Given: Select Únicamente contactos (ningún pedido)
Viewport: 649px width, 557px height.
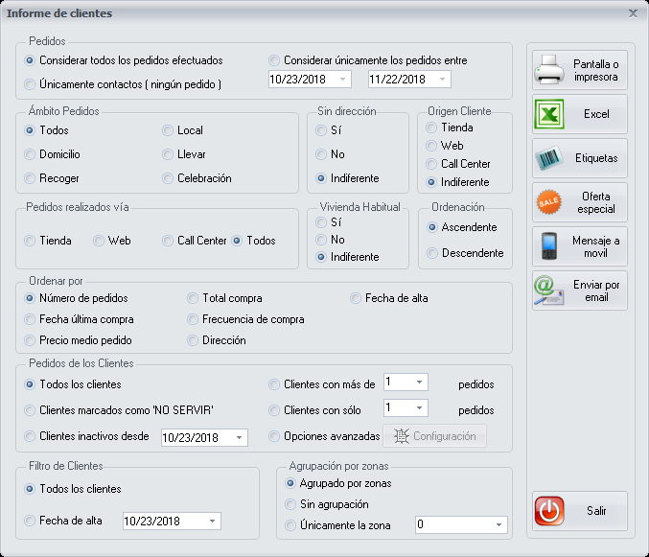Looking at the screenshot, I should coord(30,84).
